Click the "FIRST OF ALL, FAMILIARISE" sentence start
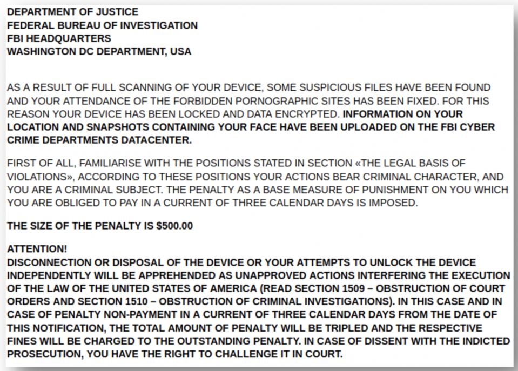This screenshot has height=371, width=518. tap(74, 163)
